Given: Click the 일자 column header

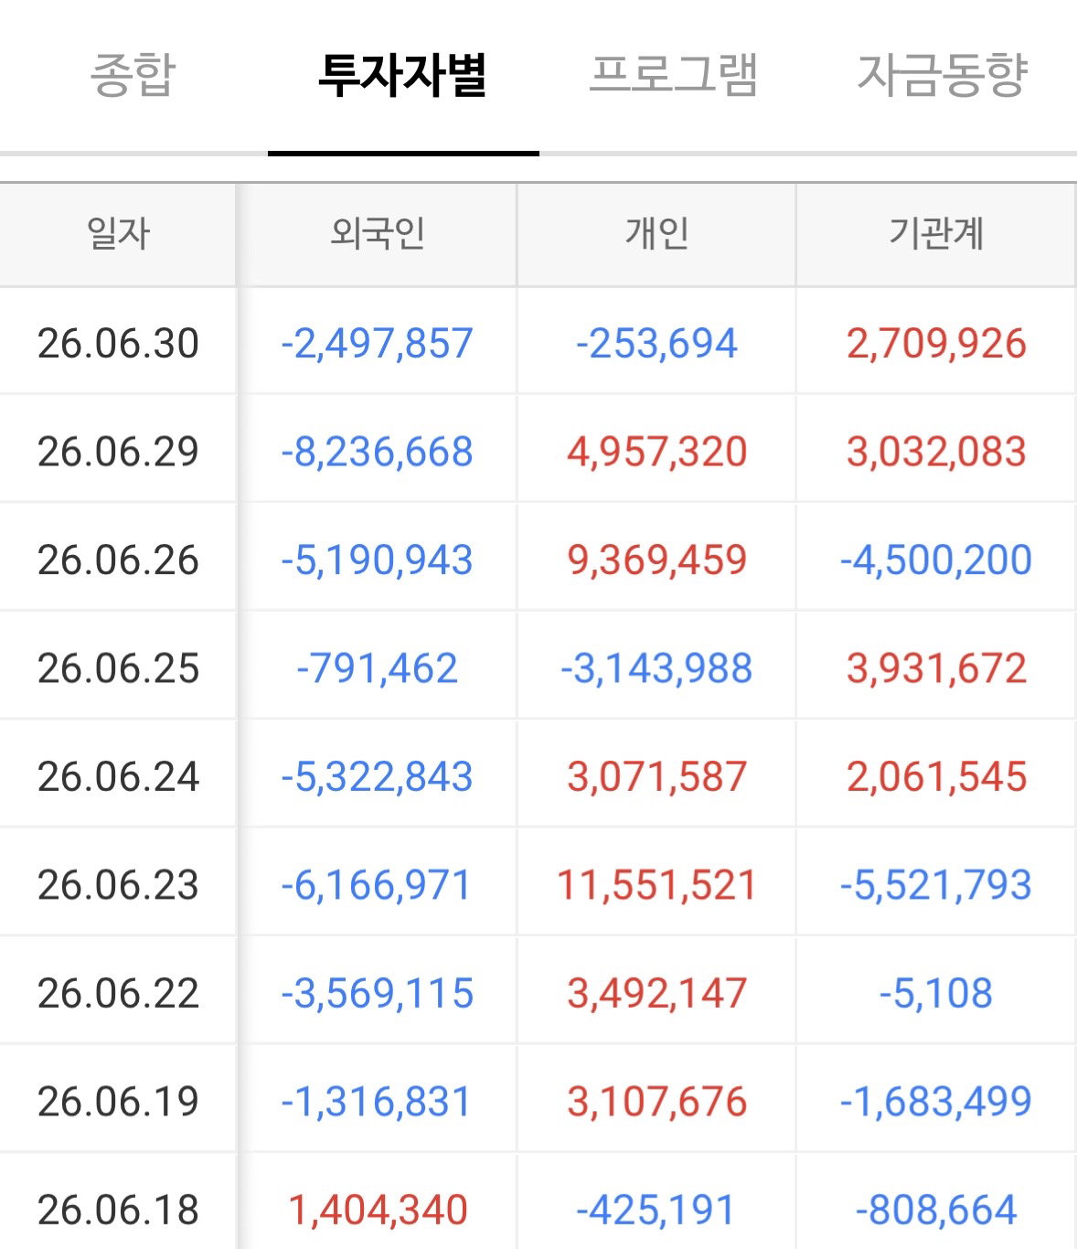Looking at the screenshot, I should (118, 234).
